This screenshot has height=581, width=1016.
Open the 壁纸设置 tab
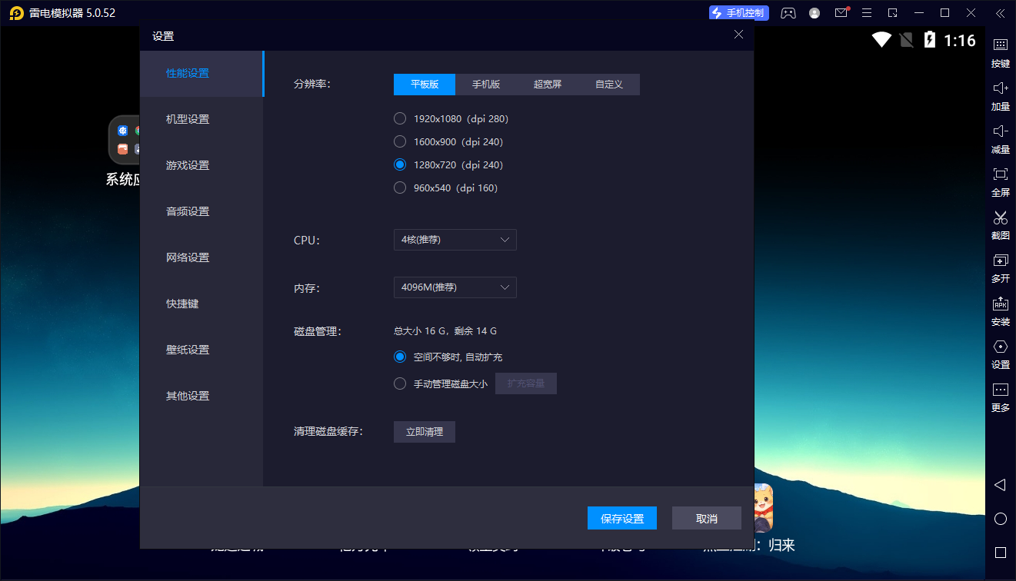tap(202, 350)
